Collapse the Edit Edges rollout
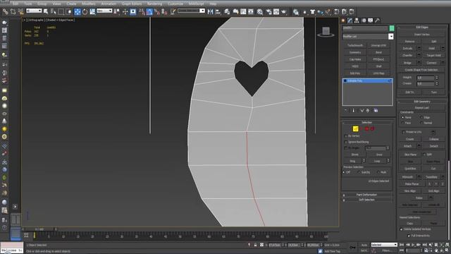 [422, 27]
